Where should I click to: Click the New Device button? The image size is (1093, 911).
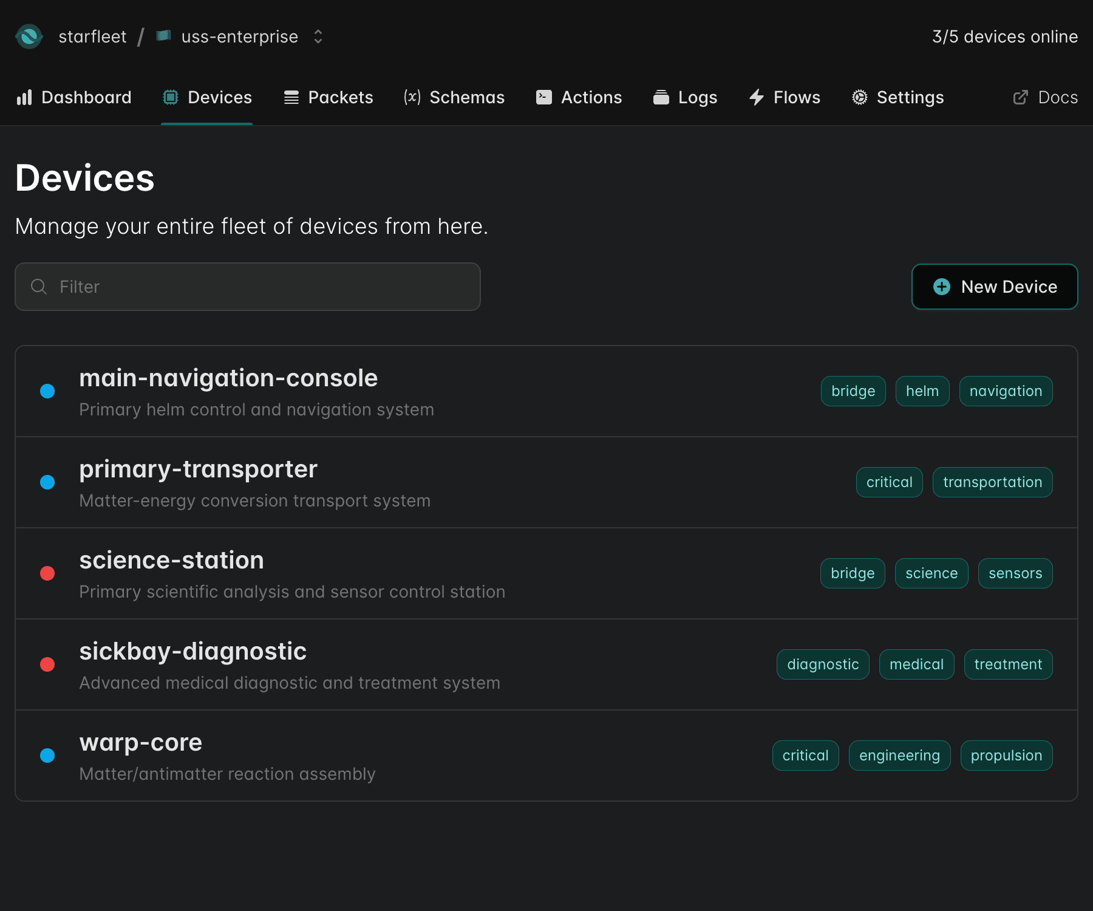point(994,286)
